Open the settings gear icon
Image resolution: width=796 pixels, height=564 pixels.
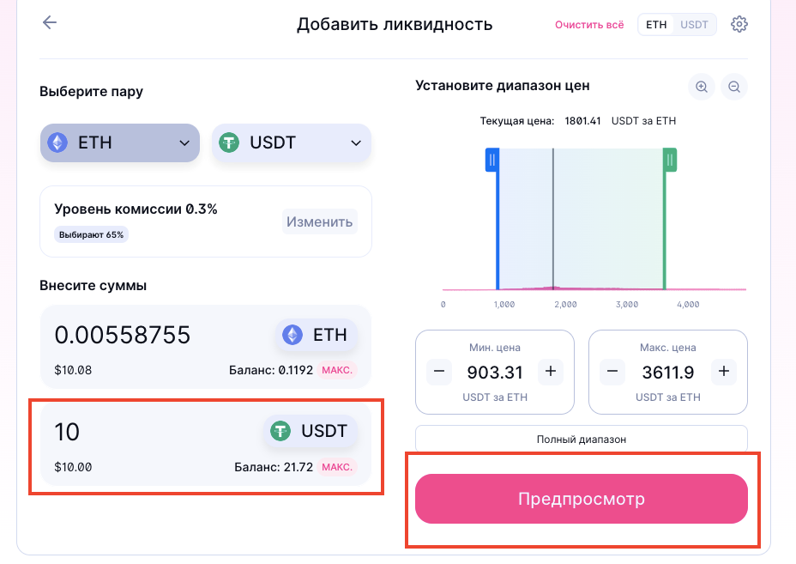pyautogui.click(x=739, y=24)
